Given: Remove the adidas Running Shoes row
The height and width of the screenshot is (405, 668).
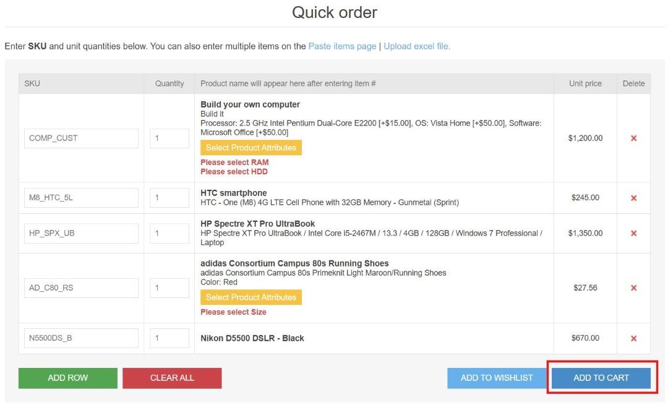Looking at the screenshot, I should pos(633,288).
